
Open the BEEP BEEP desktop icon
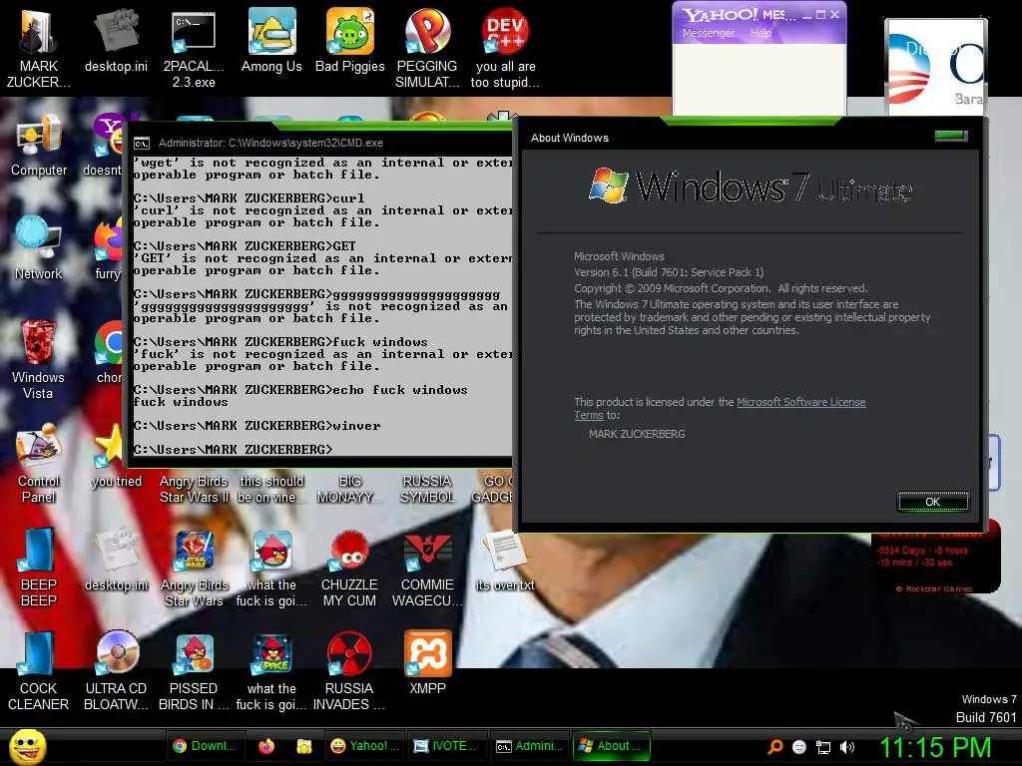point(39,567)
